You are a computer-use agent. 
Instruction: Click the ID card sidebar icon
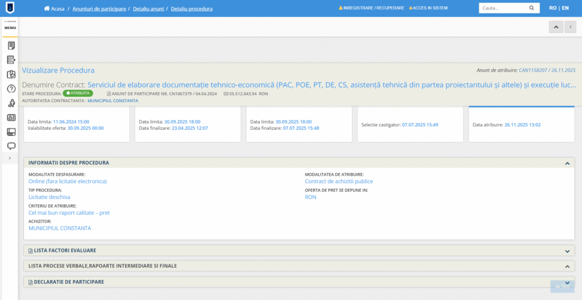11,117
